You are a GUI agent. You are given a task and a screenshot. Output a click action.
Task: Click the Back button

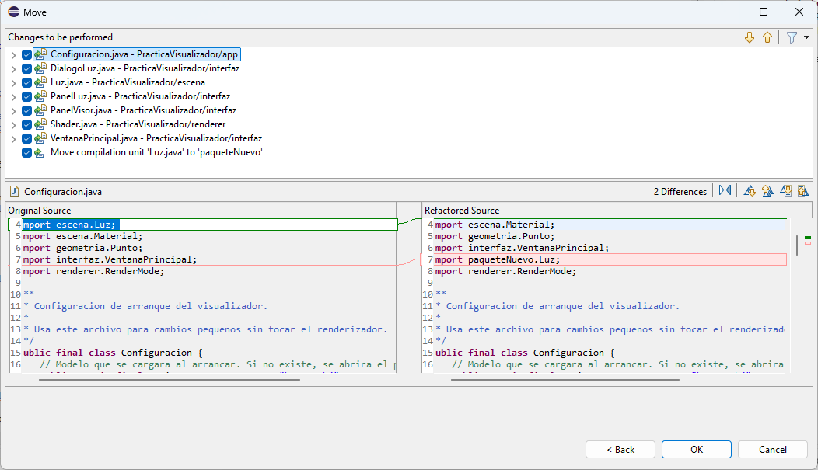point(620,449)
